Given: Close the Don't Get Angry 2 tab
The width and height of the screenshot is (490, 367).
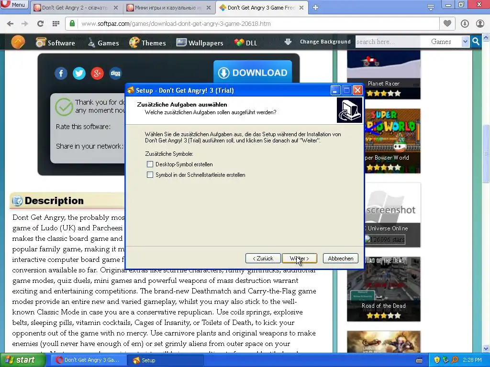Looking at the screenshot, I should [116, 8].
